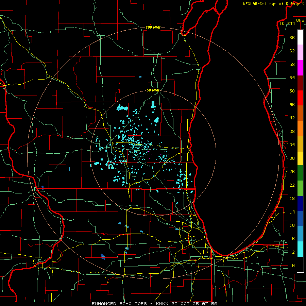This screenshot has width=306, height=306.
Task: Click the 2 legend value
Action: click(x=293, y=252)
